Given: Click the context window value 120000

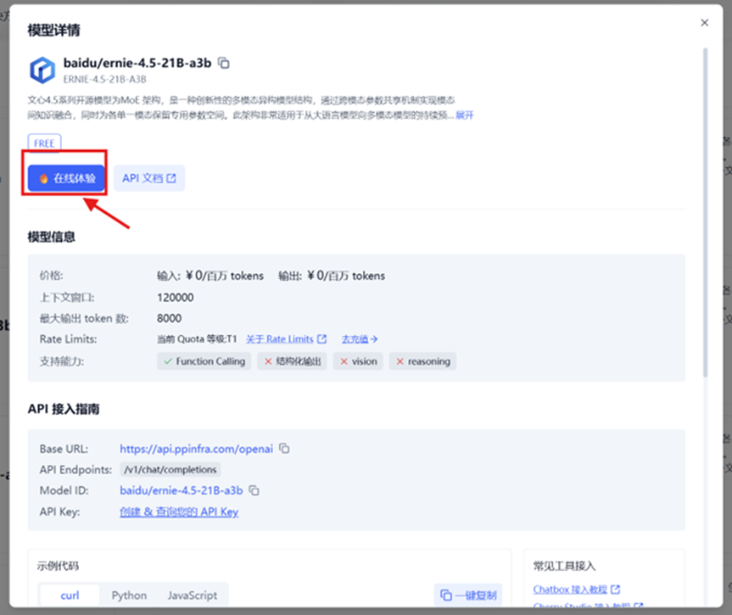Looking at the screenshot, I should click(x=175, y=298).
